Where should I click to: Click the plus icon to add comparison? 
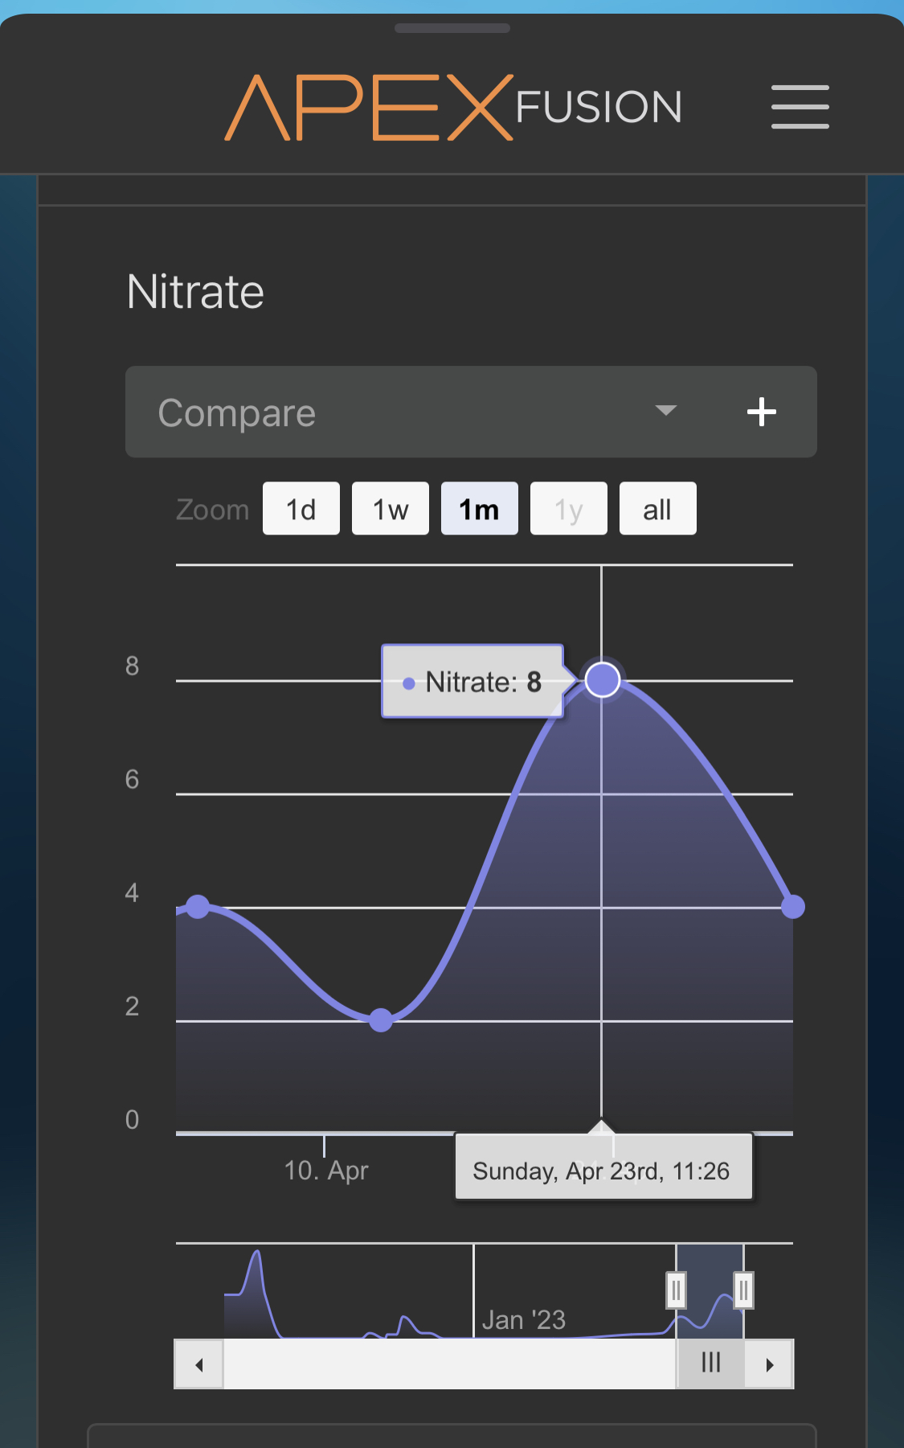click(761, 412)
